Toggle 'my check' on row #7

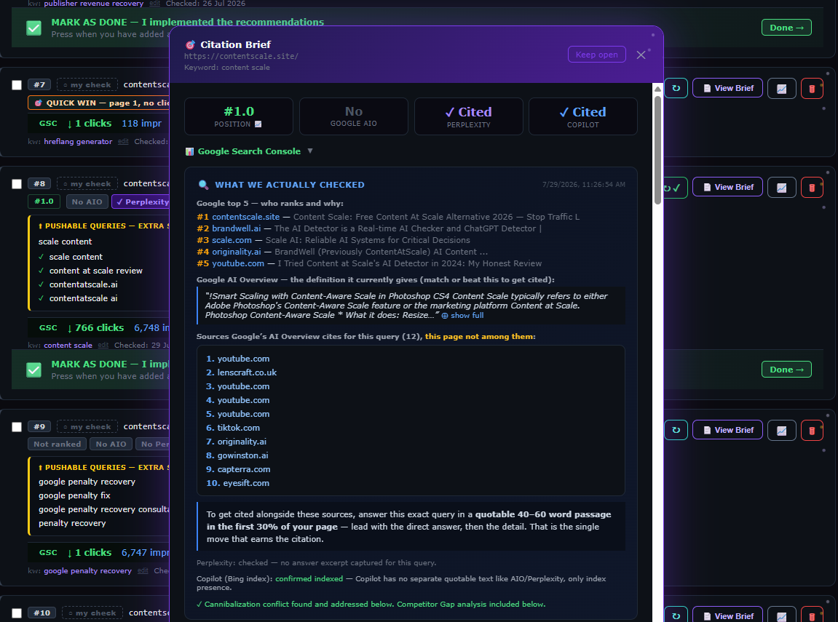(87, 84)
